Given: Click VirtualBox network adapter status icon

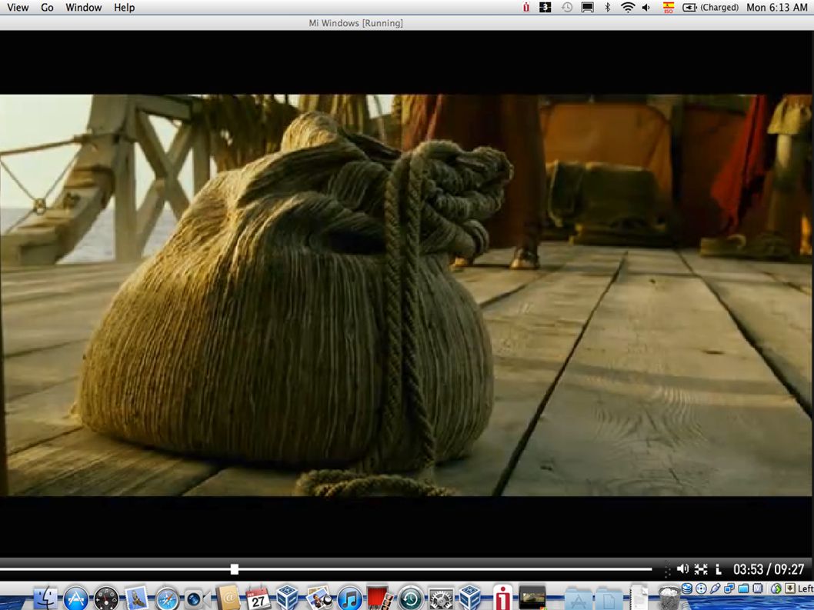Looking at the screenshot, I should [x=729, y=588].
